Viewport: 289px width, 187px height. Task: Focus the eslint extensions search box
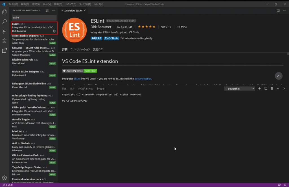click(x=34, y=18)
